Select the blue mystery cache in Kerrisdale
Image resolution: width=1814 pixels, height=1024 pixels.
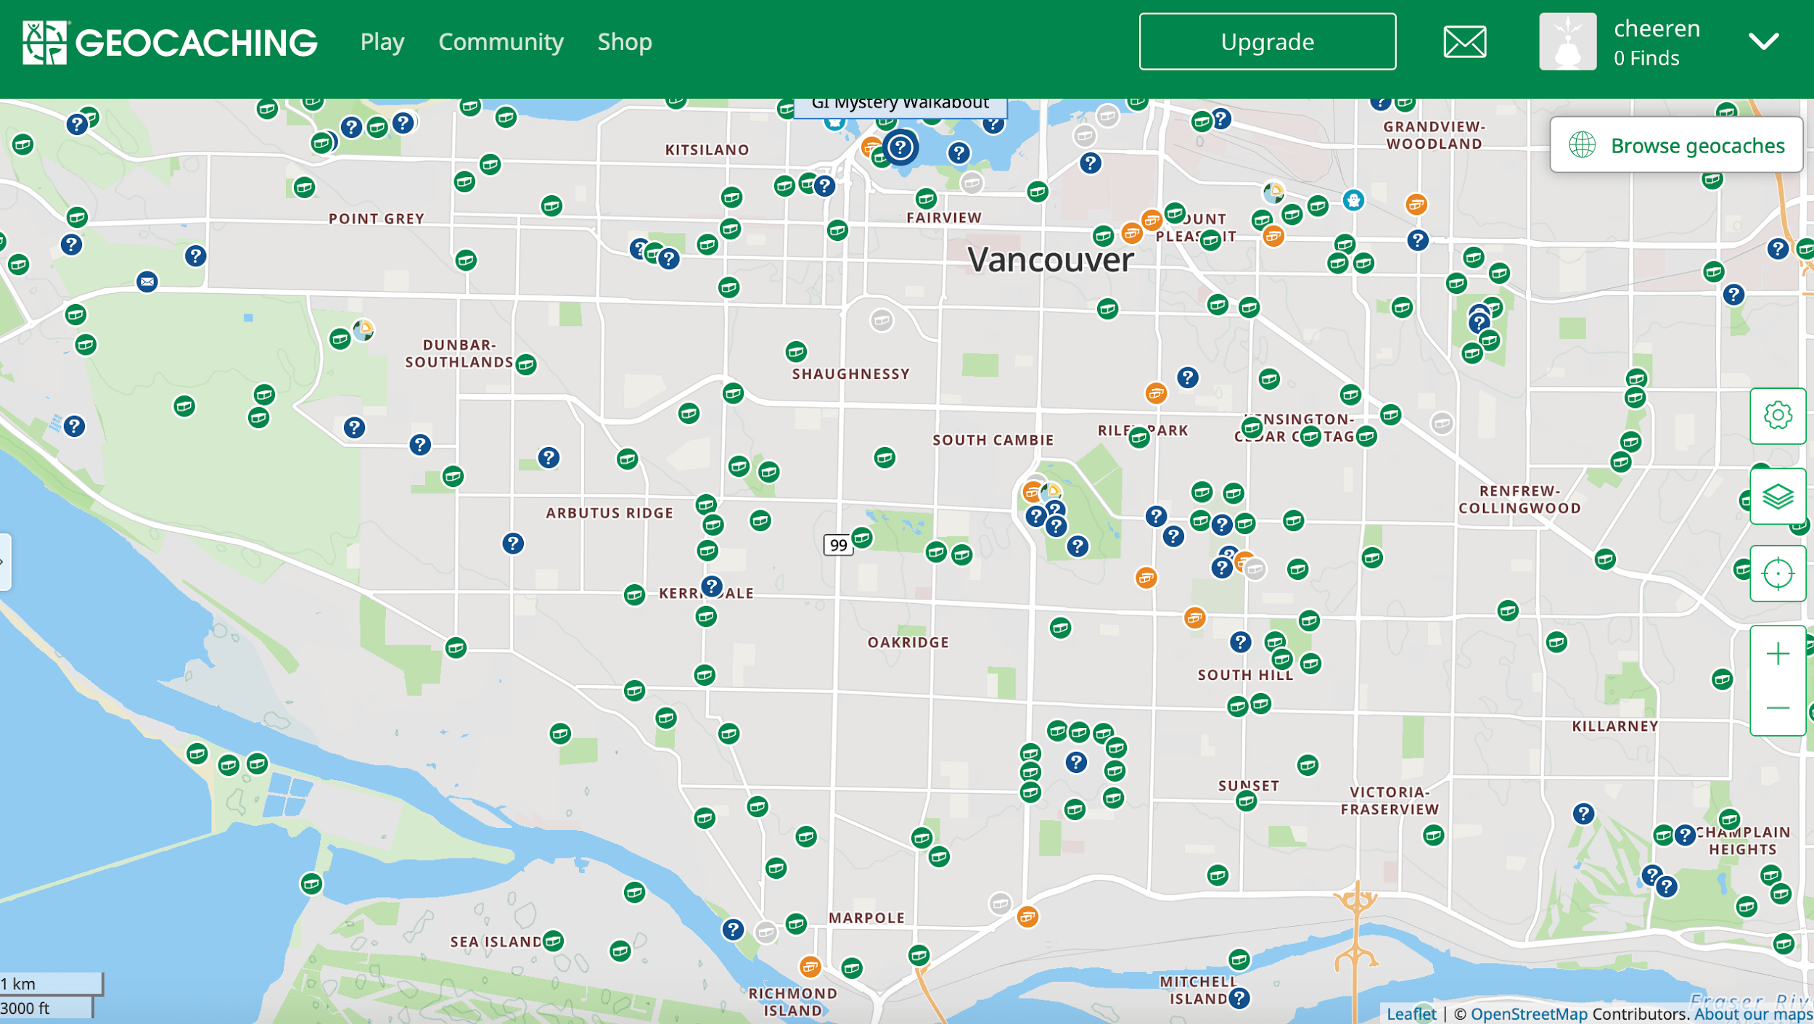tap(711, 587)
